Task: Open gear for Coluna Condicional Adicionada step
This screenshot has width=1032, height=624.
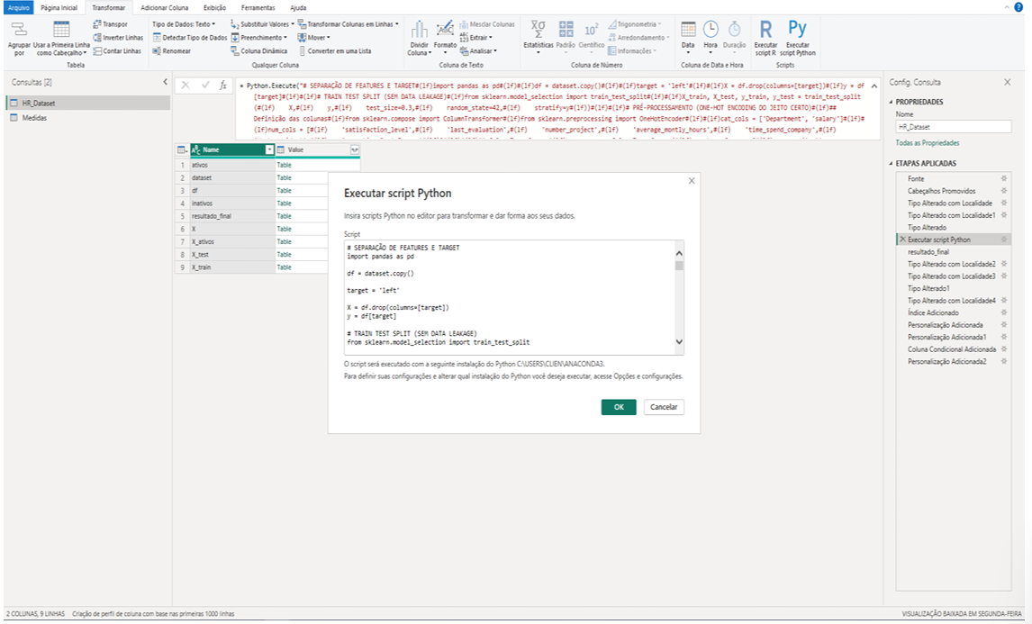Action: [x=1004, y=348]
